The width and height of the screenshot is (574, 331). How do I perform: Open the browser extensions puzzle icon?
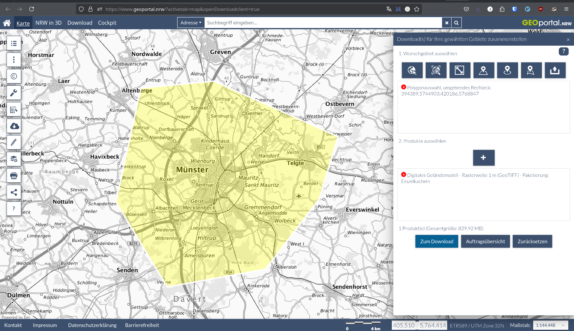pos(502,9)
